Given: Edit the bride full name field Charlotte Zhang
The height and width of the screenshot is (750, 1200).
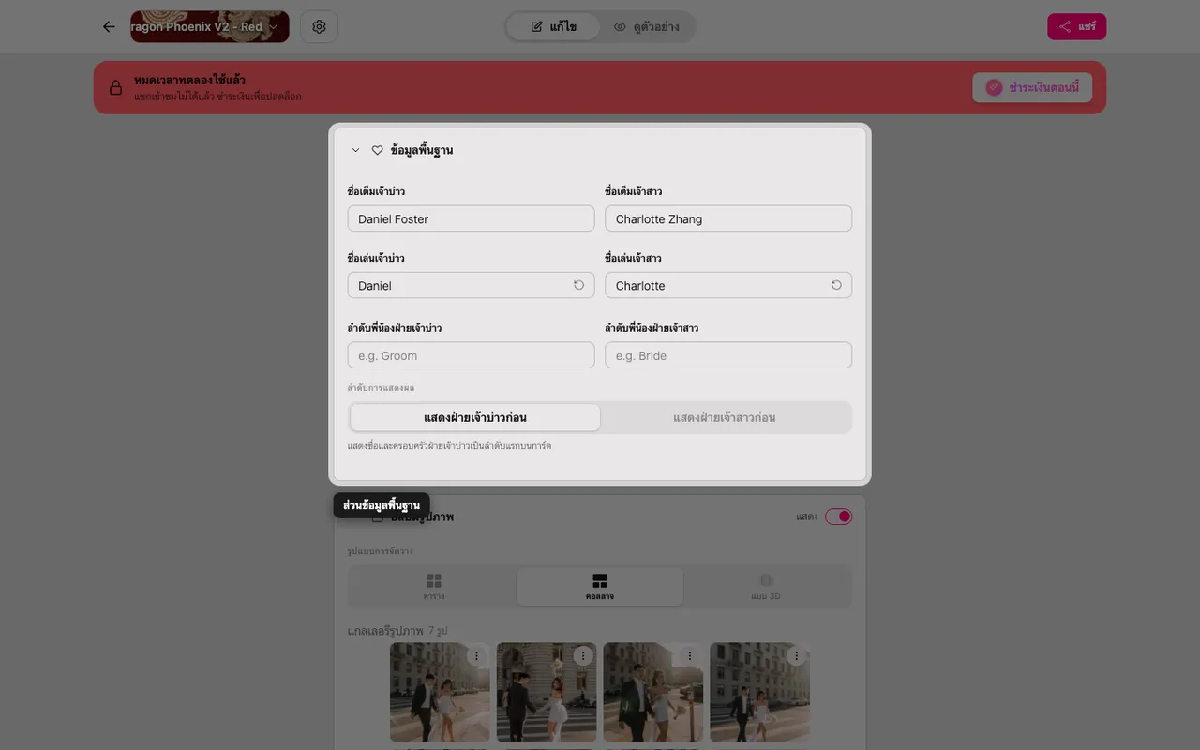Looking at the screenshot, I should [728, 218].
